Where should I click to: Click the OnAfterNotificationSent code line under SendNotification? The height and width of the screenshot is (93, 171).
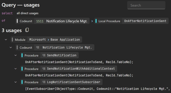click(79, 62)
